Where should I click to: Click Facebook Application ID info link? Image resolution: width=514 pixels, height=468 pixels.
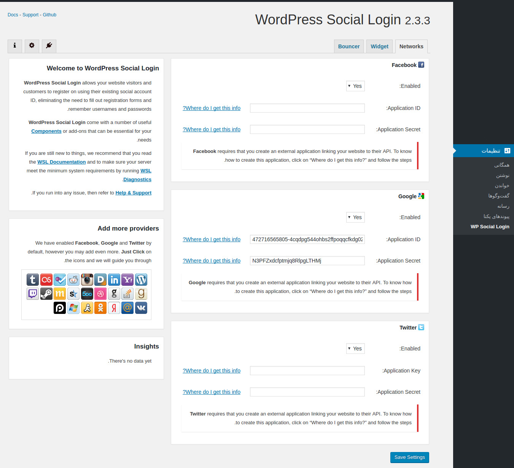[212, 108]
